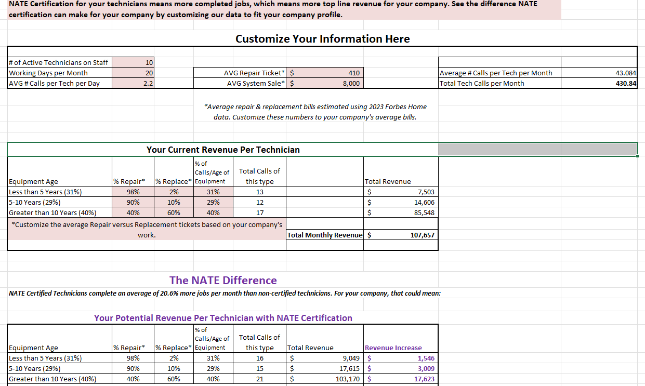Click the 43.084 average calls per month value

click(x=599, y=73)
